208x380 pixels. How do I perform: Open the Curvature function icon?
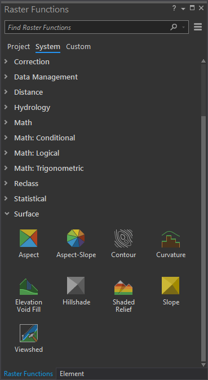click(x=171, y=239)
